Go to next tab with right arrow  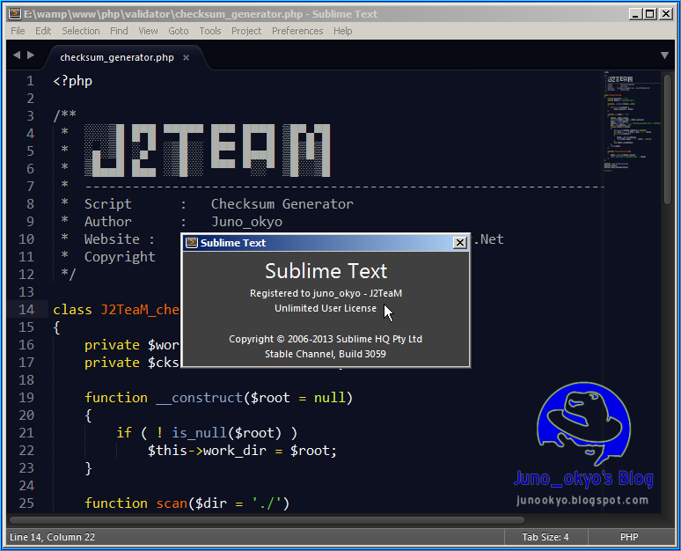pyautogui.click(x=31, y=55)
